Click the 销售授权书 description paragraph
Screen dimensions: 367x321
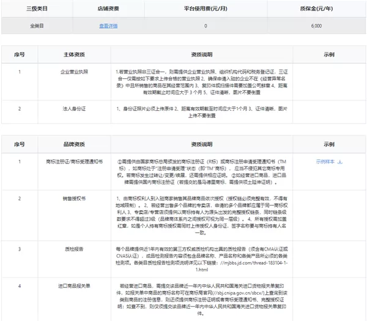[202, 216]
